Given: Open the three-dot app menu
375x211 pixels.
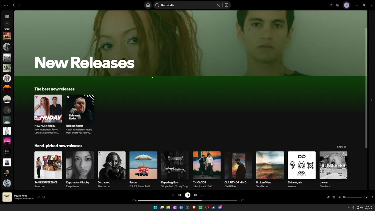Looking at the screenshot, I should click(x=6, y=5).
